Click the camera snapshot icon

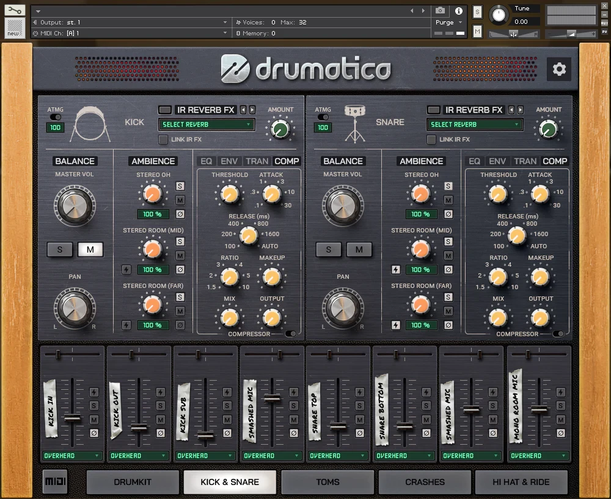point(440,11)
